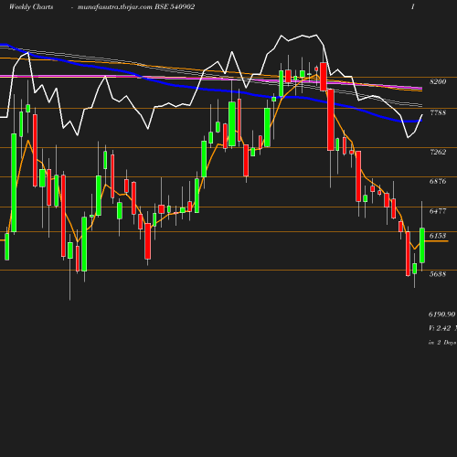Screen dimensions: 457x457
Task: Select the 8200 price level label
Action: click(x=438, y=81)
